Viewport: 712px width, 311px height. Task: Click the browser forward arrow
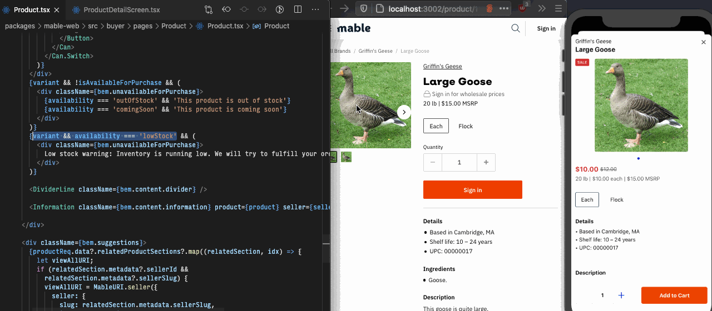(x=344, y=8)
